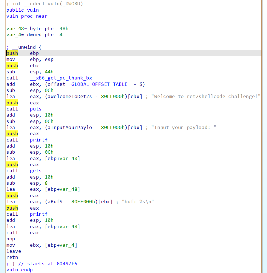Click the 'sub esp, 8' instruction
Screen dimensions: 267x273
click(x=27, y=183)
